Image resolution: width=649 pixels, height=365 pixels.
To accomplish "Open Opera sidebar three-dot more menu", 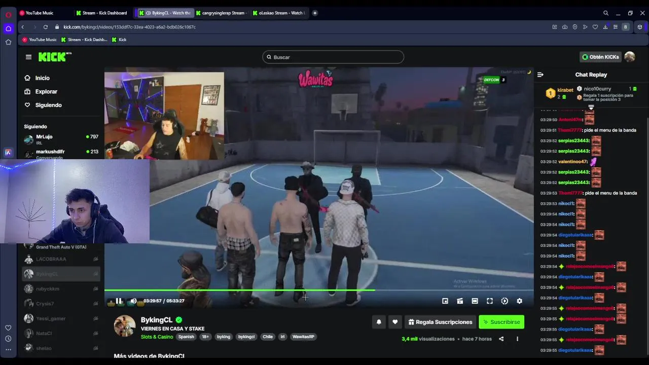I will [x=8, y=349].
